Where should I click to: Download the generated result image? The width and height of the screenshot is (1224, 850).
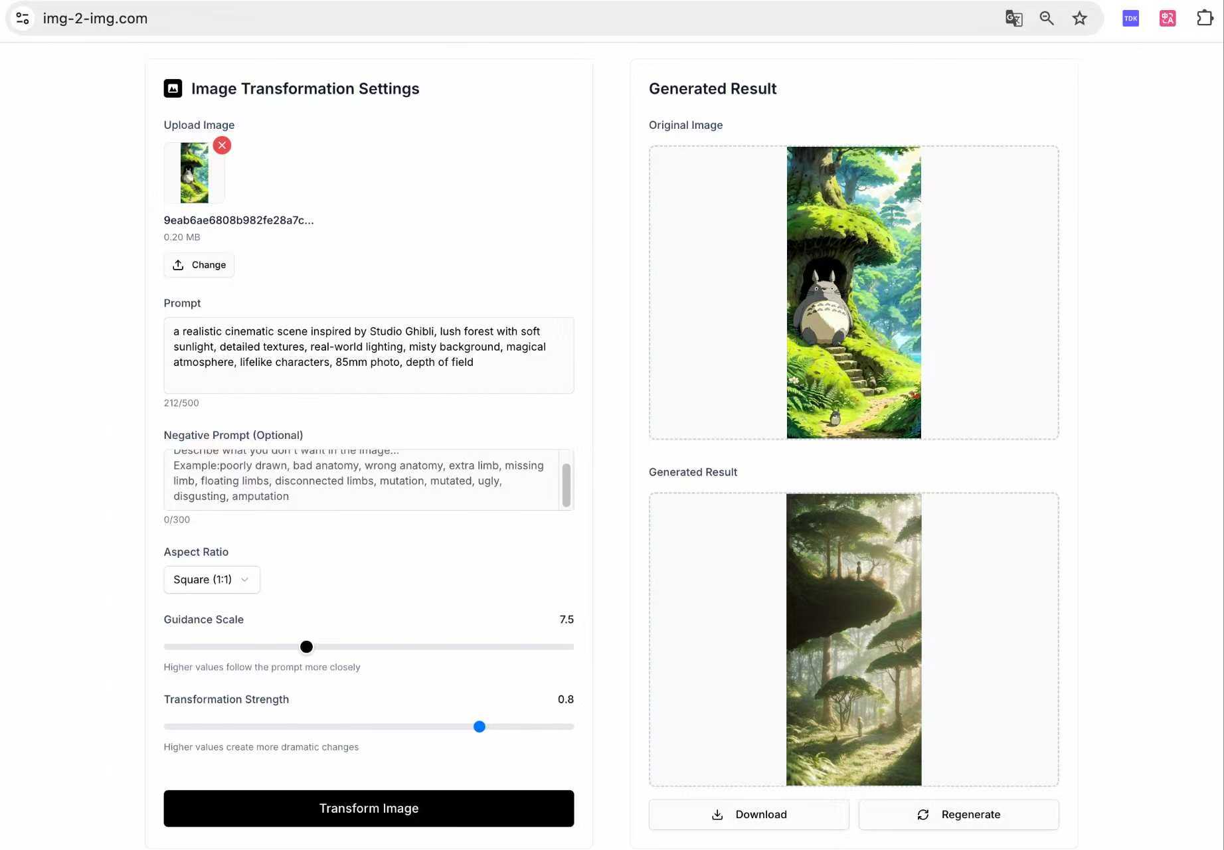tap(748, 815)
